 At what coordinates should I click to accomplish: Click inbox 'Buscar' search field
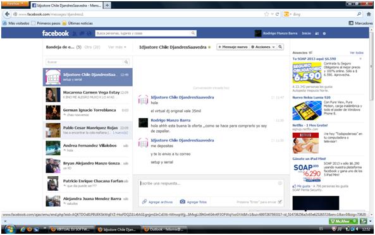pos(85,62)
